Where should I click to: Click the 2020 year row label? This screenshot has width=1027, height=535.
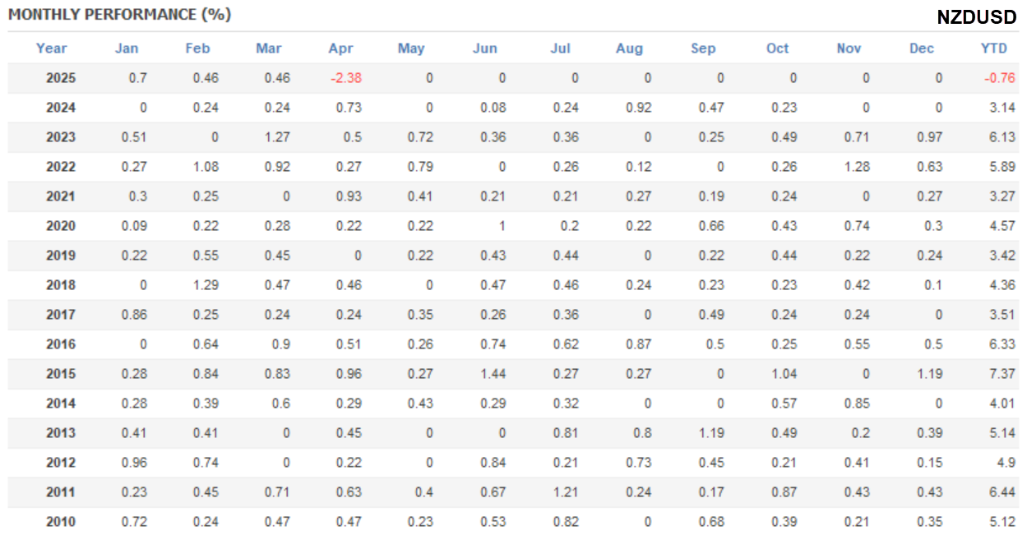61,226
